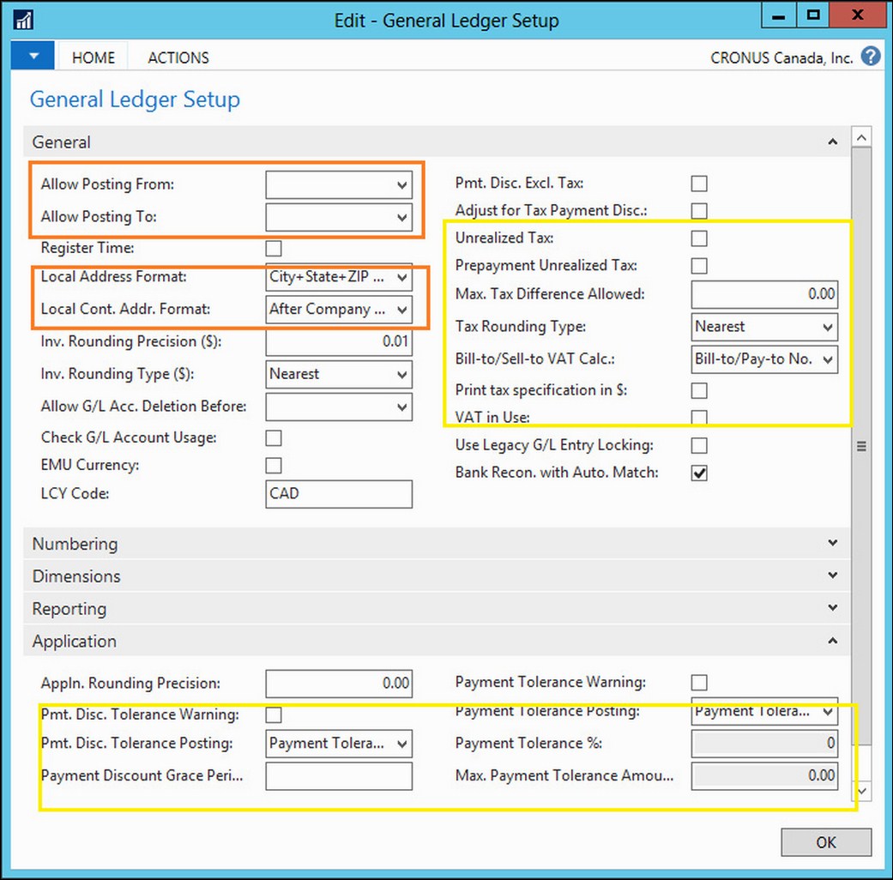Open the Local Cont. Addr. Format dropdown

pyautogui.click(x=401, y=310)
